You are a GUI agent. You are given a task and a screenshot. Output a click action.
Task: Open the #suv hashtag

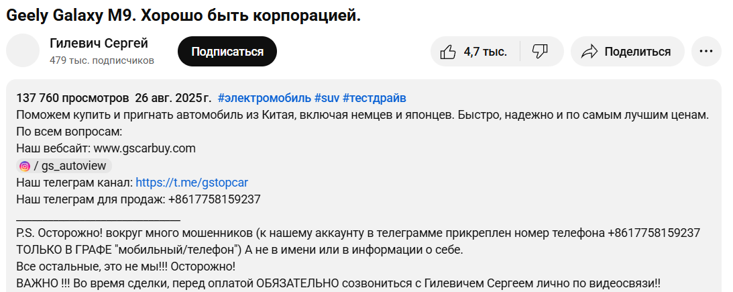pos(327,98)
